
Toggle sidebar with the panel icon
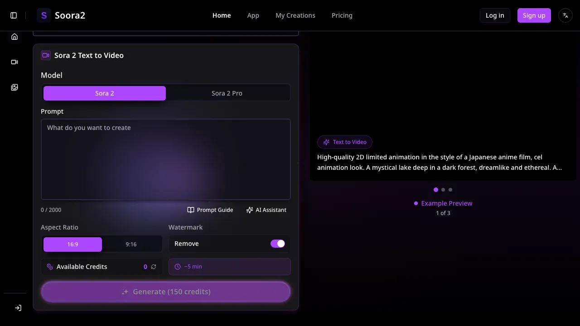pyautogui.click(x=14, y=15)
